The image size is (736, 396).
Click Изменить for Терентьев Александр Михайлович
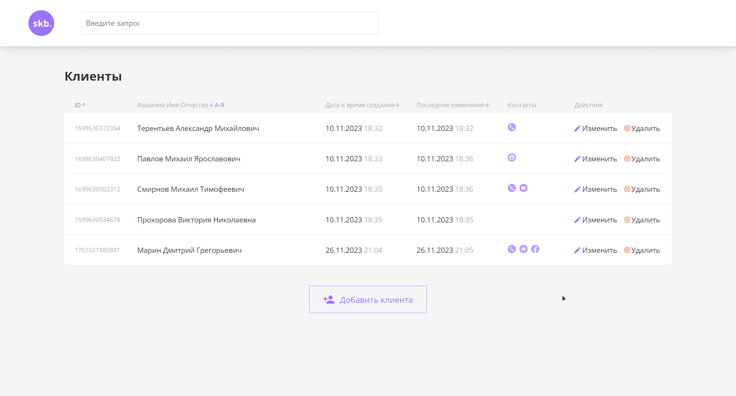pyautogui.click(x=596, y=129)
